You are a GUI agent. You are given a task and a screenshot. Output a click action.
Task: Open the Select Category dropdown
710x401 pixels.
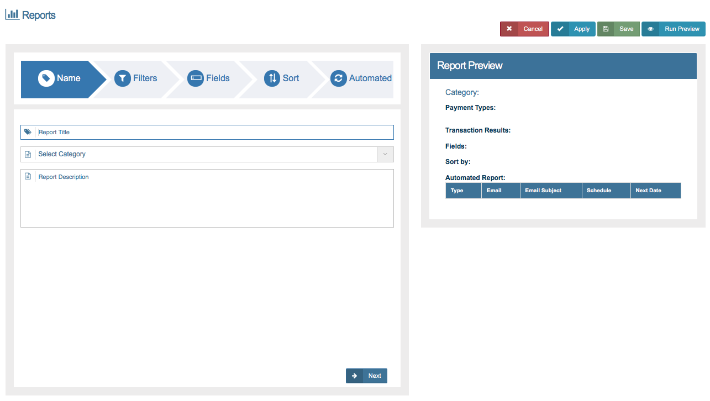tap(204, 154)
